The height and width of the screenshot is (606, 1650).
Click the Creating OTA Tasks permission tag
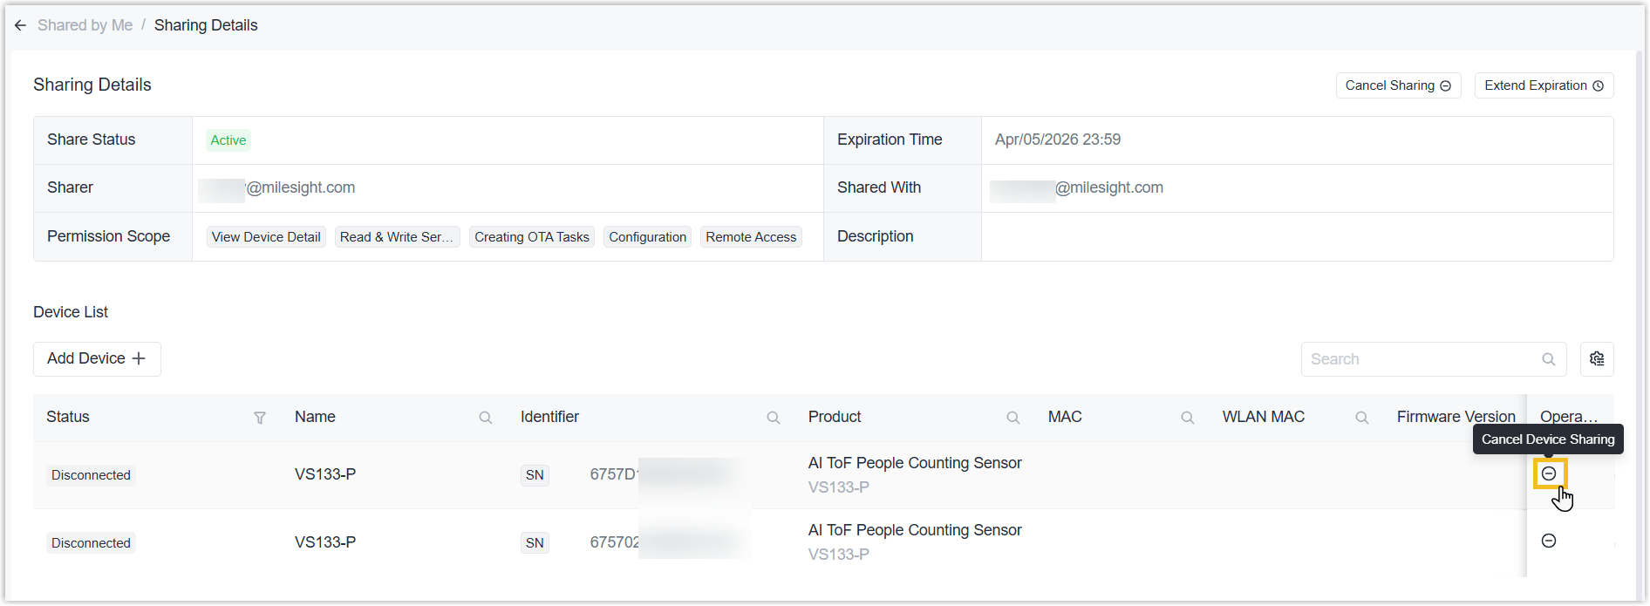click(x=532, y=237)
